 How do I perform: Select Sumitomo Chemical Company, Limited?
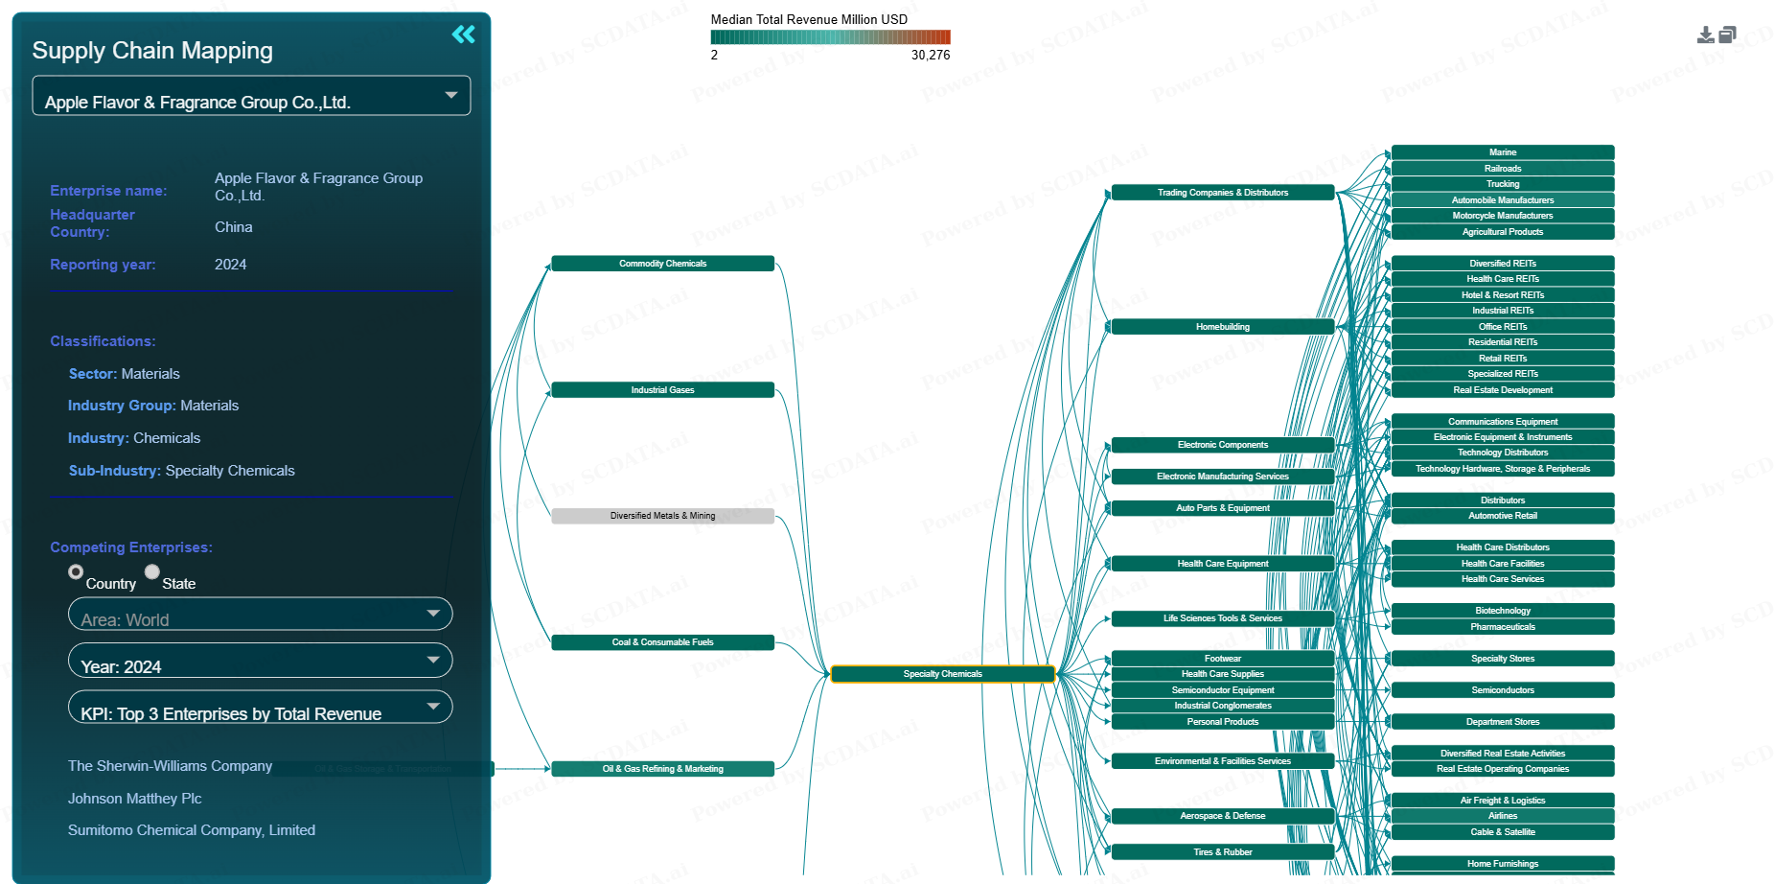(191, 830)
